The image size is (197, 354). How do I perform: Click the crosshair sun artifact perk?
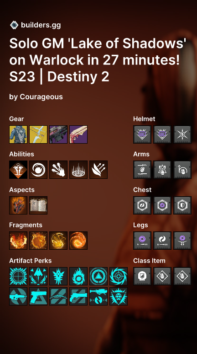pyautogui.click(x=18, y=276)
